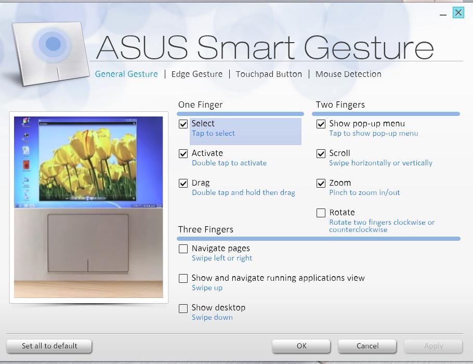Click 'Swipe left or right' text
The width and height of the screenshot is (473, 364).
pyautogui.click(x=222, y=258)
